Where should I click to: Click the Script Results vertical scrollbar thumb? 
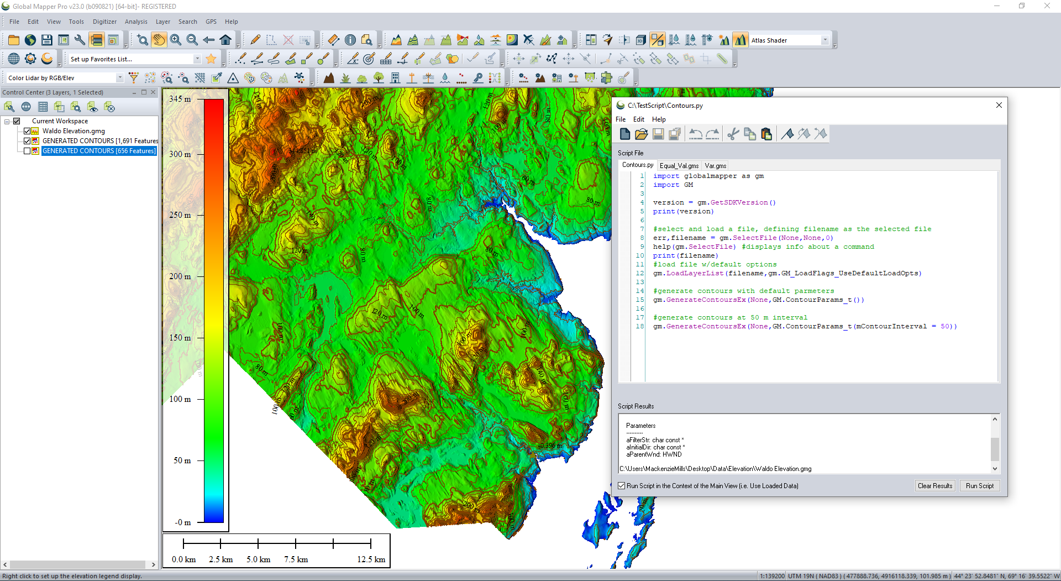[995, 449]
